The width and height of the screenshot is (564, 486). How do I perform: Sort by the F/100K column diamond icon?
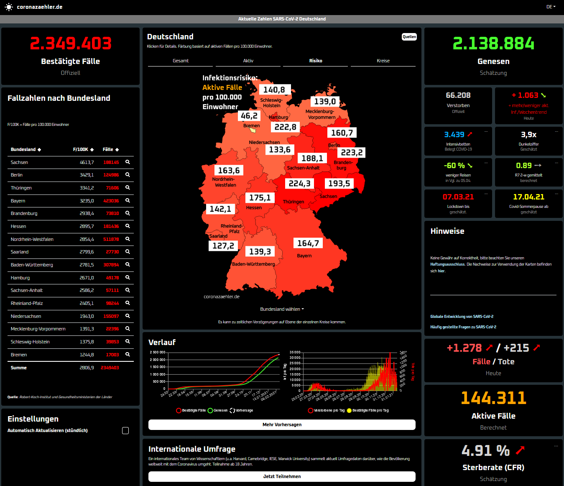pyautogui.click(x=92, y=150)
